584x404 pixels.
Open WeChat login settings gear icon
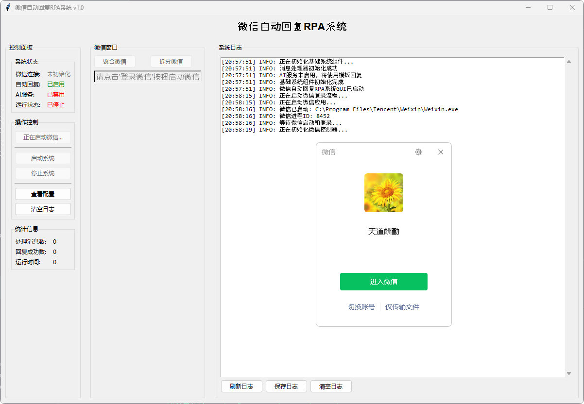coord(418,152)
